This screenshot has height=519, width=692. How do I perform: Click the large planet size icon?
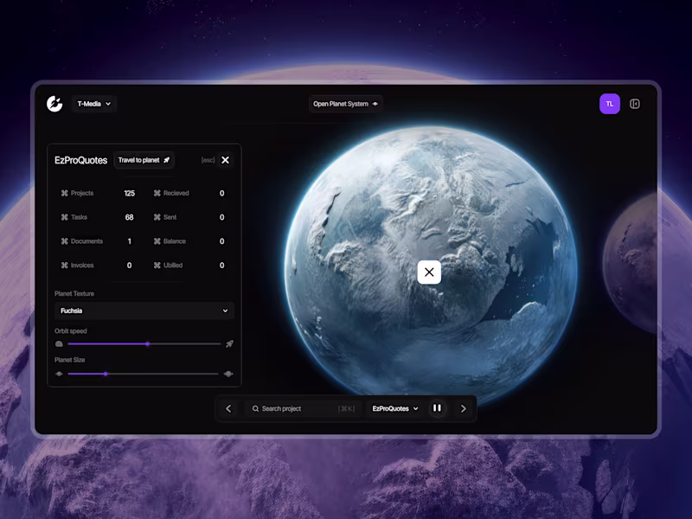pyautogui.click(x=228, y=374)
